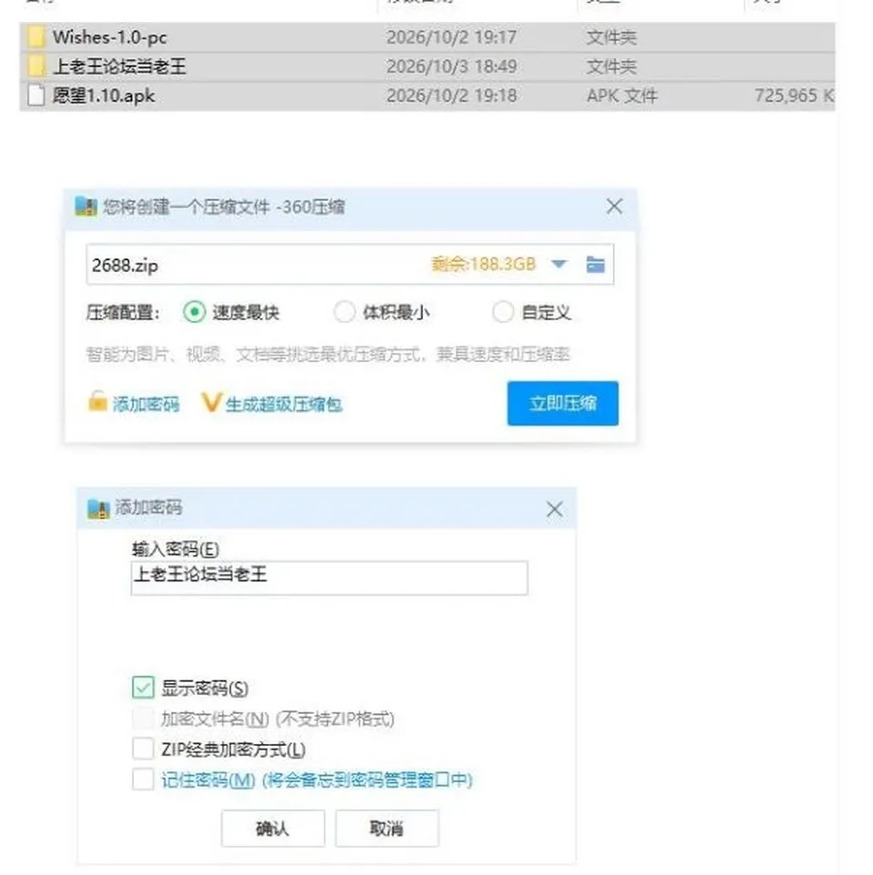Cancel with the 取消 button
This screenshot has height=875, width=873.
click(386, 829)
